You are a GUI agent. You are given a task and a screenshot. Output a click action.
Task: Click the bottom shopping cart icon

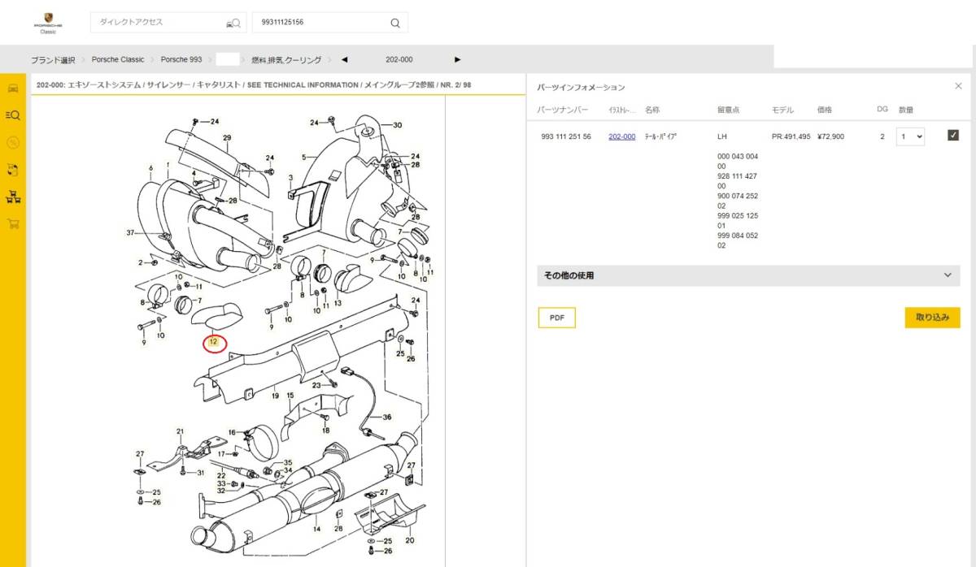click(x=12, y=225)
